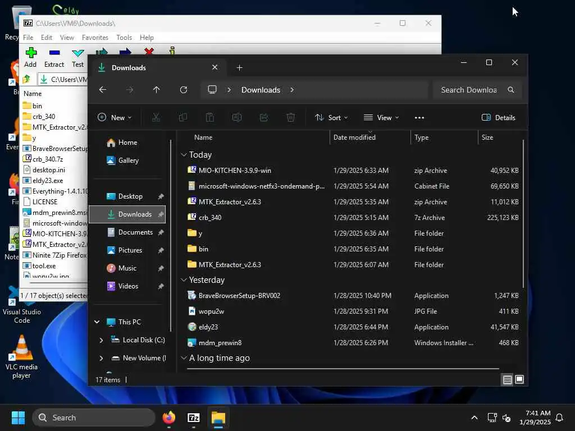Click the Type column header

[x=444, y=137]
